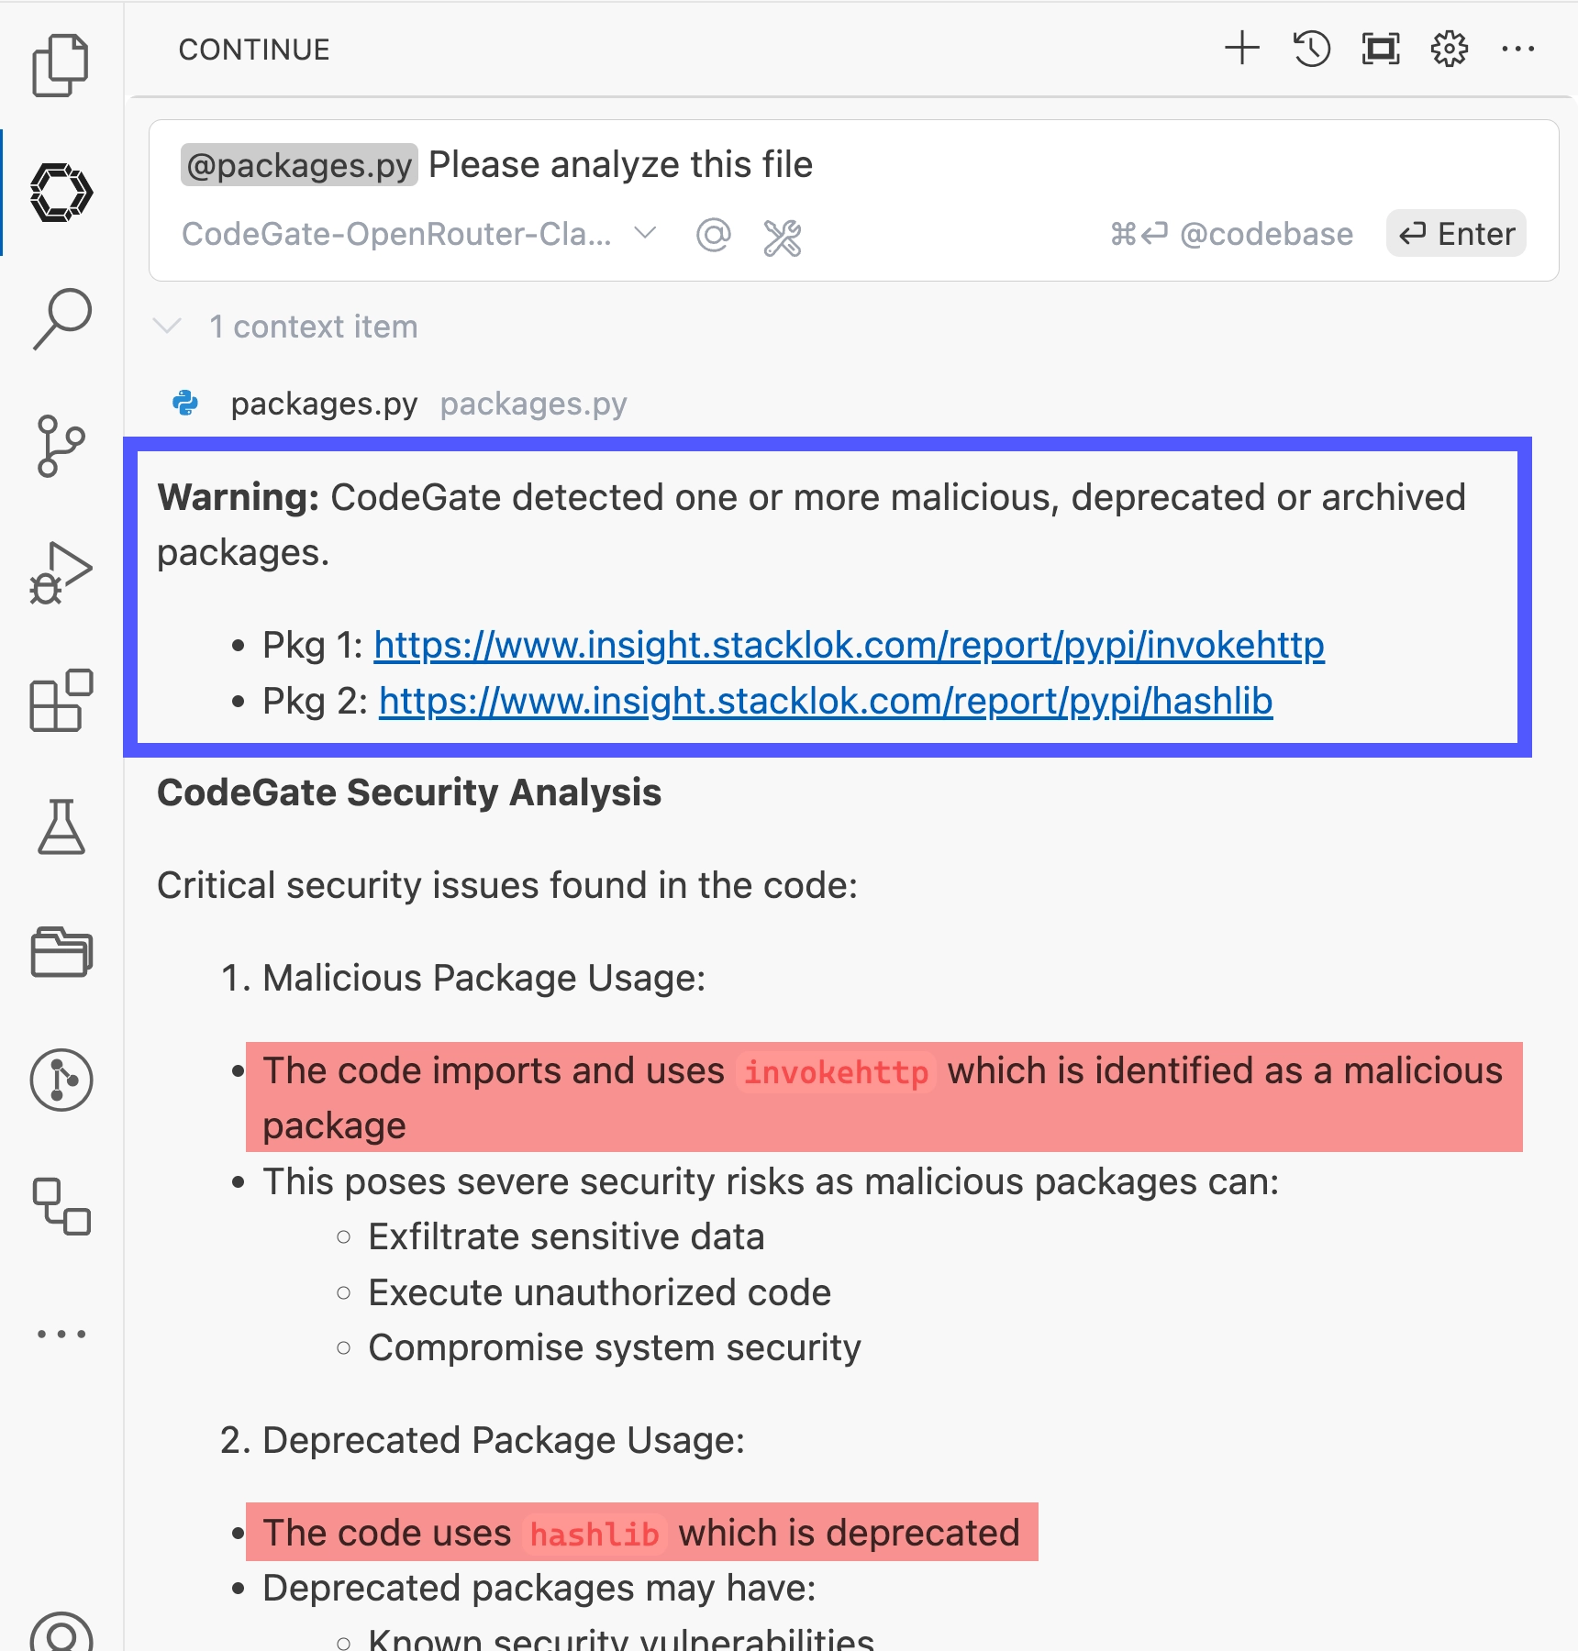Open Run and Debug icon
The height and width of the screenshot is (1651, 1578).
pos(61,572)
